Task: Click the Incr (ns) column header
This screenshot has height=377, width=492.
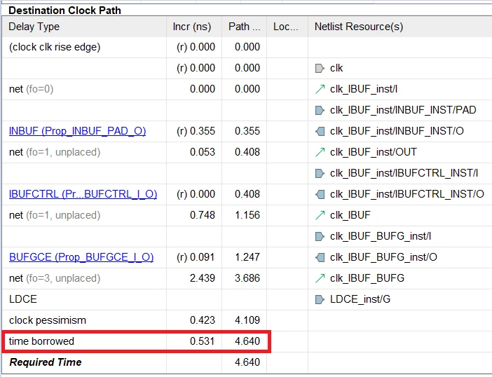Action: [x=191, y=27]
